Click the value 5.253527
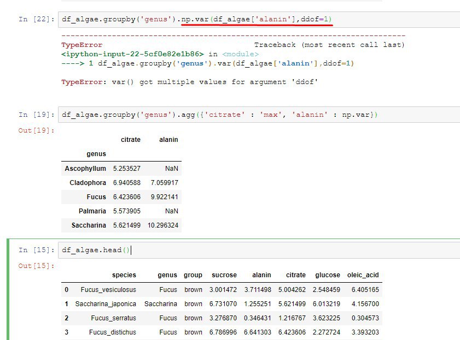This screenshot has height=340, width=460. point(127,169)
